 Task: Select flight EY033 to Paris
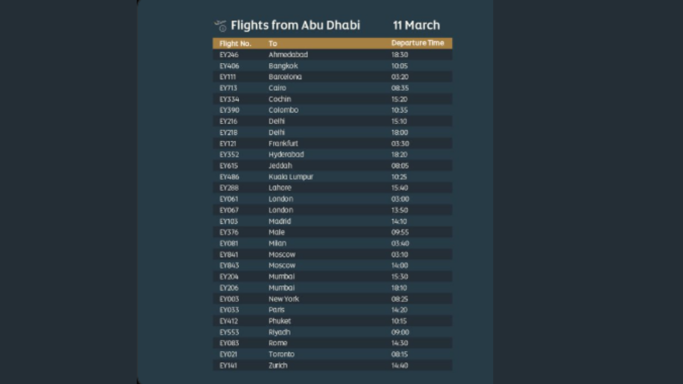tap(229, 310)
